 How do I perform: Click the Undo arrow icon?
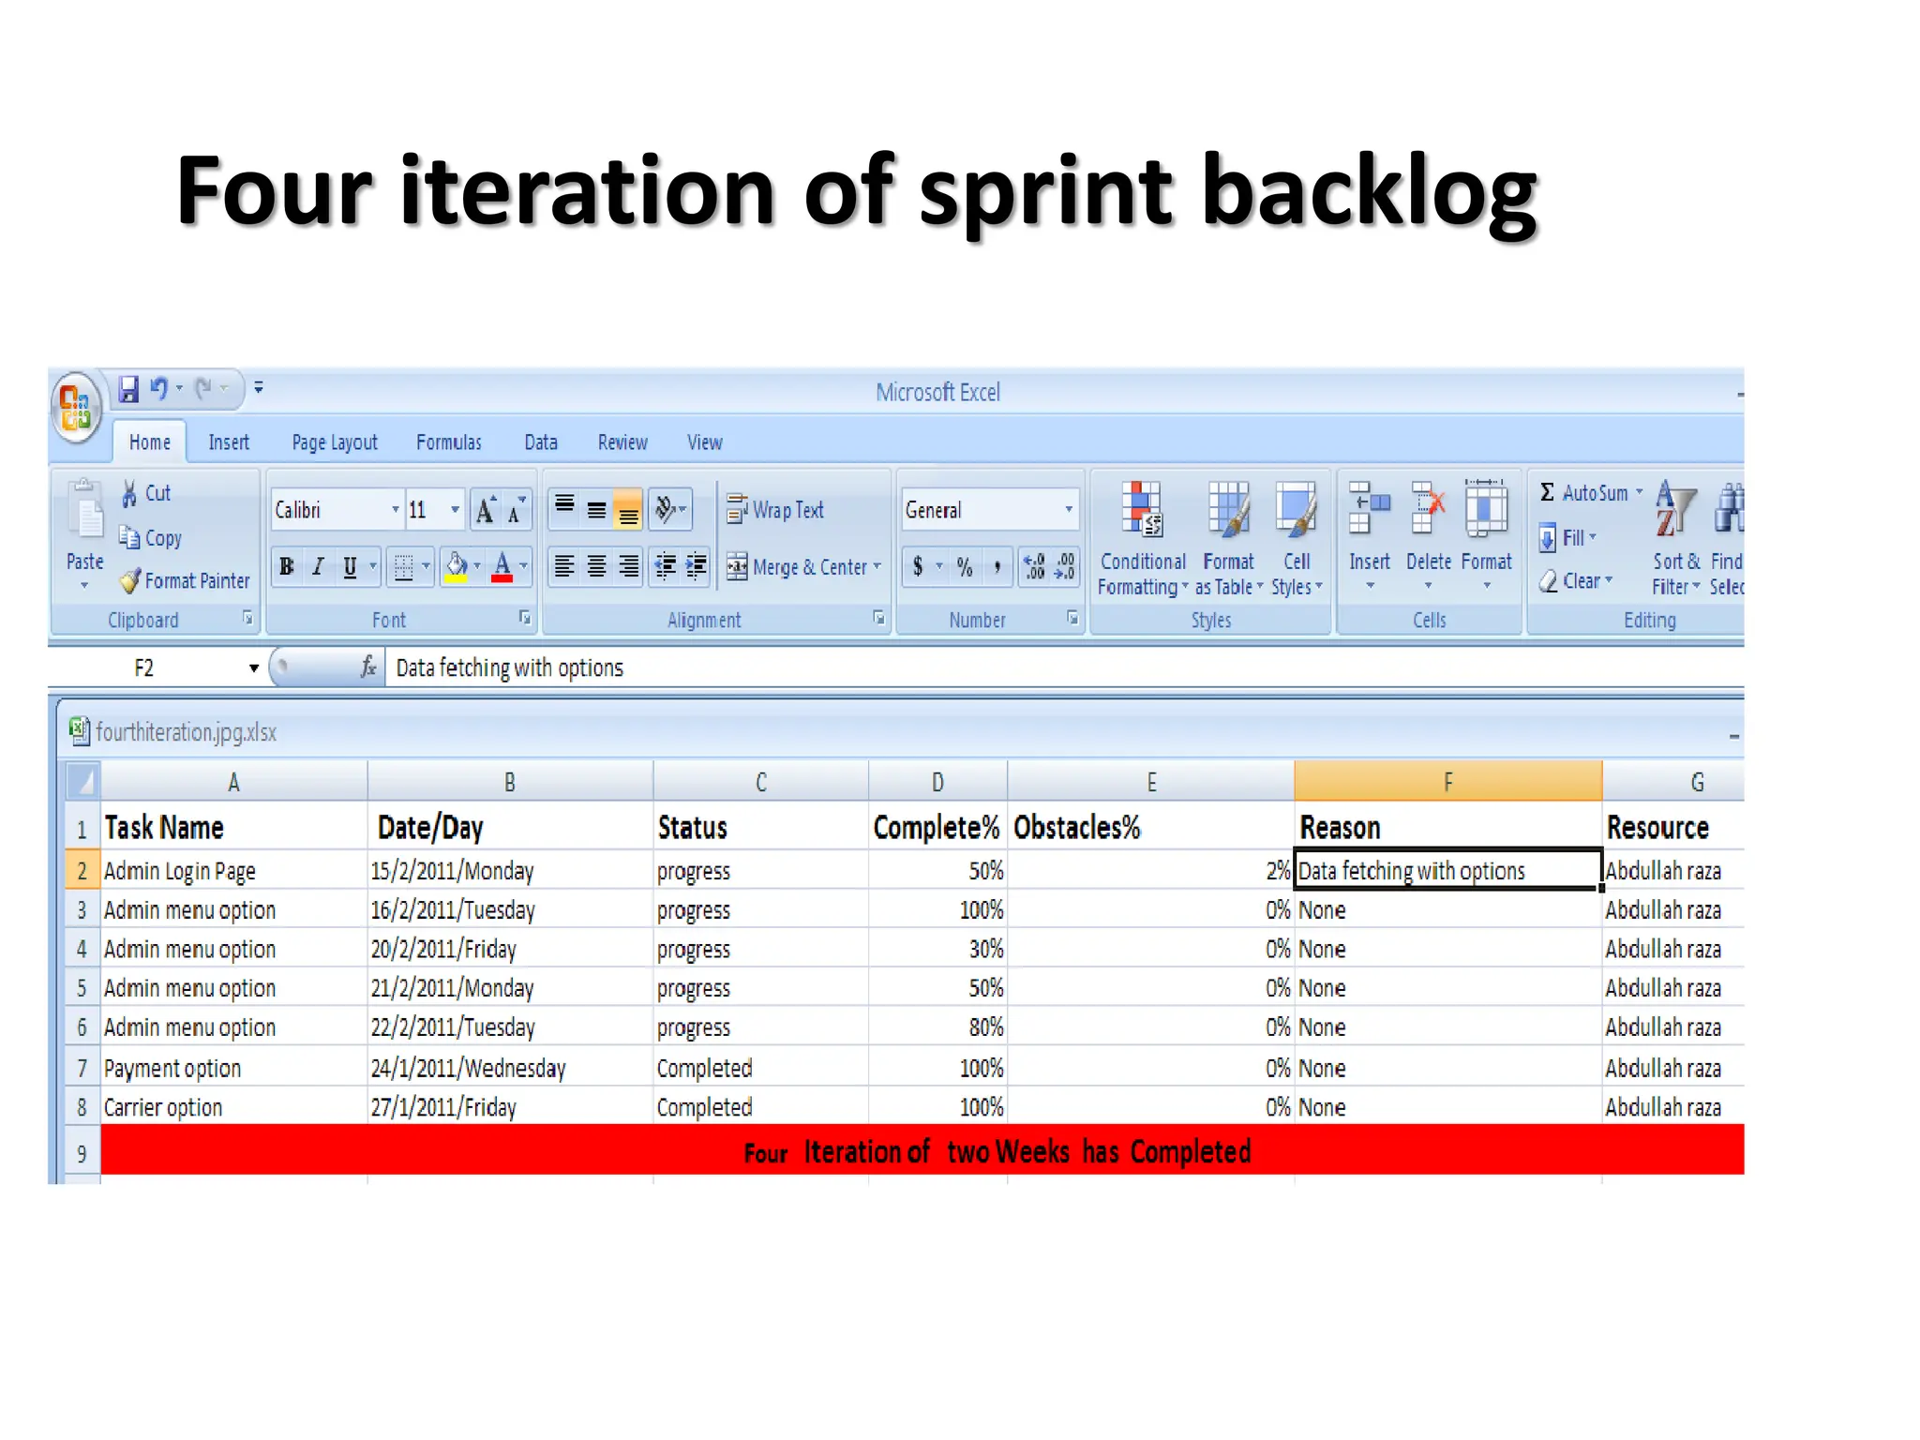[158, 388]
